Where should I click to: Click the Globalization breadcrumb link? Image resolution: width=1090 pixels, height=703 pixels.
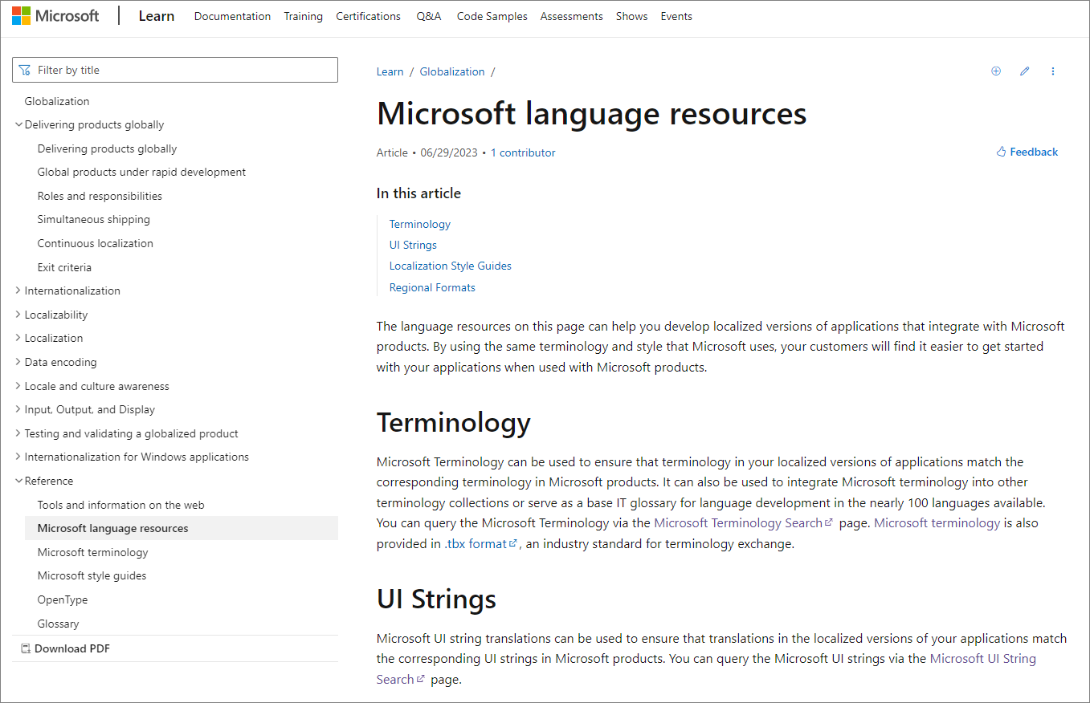452,71
